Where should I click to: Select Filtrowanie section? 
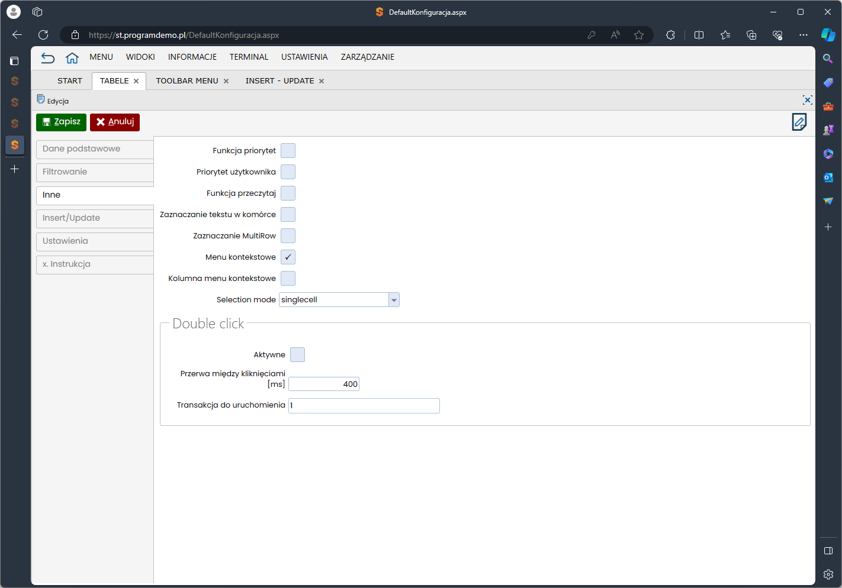click(95, 172)
